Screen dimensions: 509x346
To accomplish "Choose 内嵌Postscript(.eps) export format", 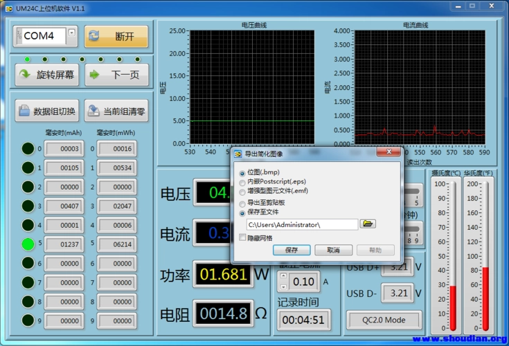I will click(242, 181).
